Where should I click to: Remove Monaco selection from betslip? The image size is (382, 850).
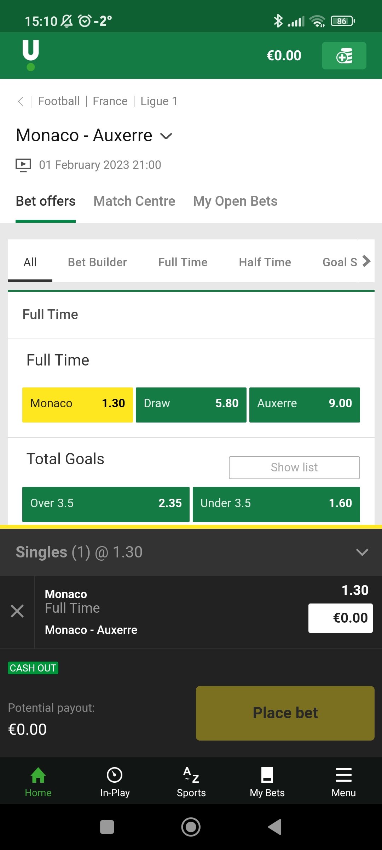point(17,611)
